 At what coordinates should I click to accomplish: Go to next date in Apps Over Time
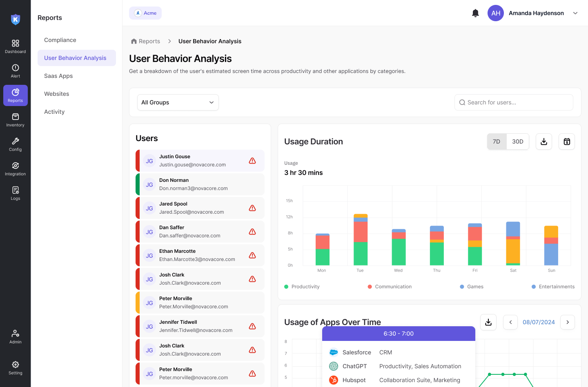click(x=567, y=322)
